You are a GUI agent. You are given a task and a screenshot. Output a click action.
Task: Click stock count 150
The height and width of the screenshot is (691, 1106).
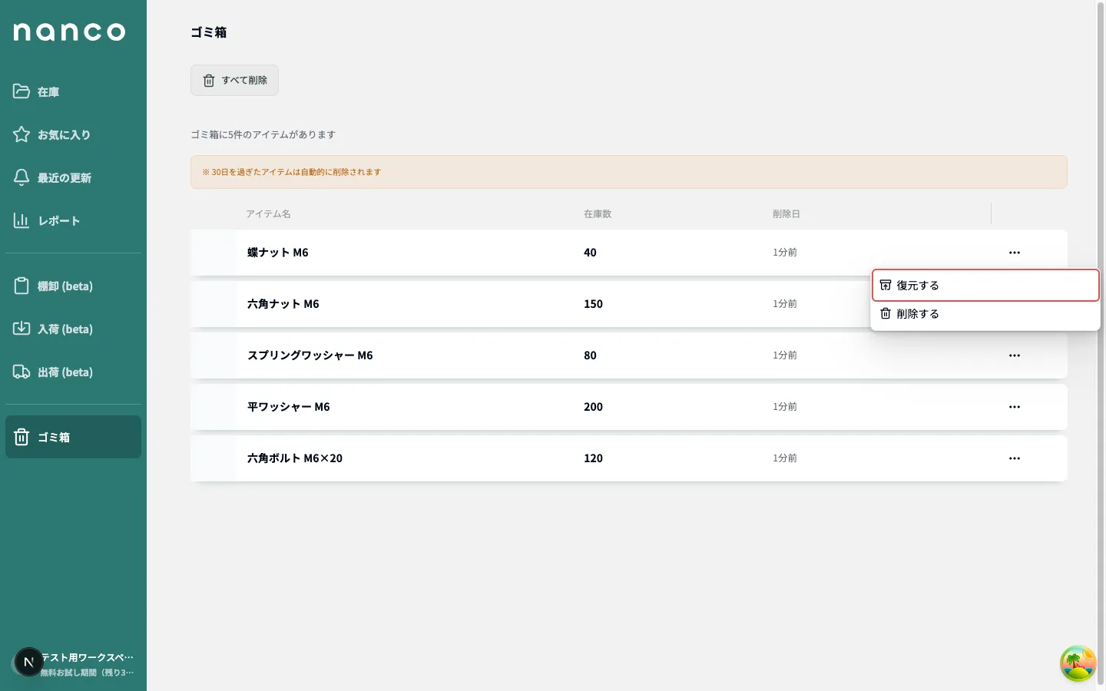(x=593, y=304)
